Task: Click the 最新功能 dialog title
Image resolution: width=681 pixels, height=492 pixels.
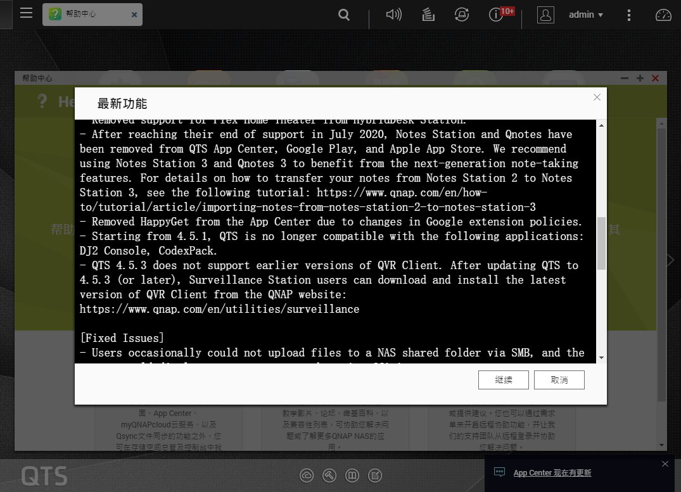Action: (122, 104)
